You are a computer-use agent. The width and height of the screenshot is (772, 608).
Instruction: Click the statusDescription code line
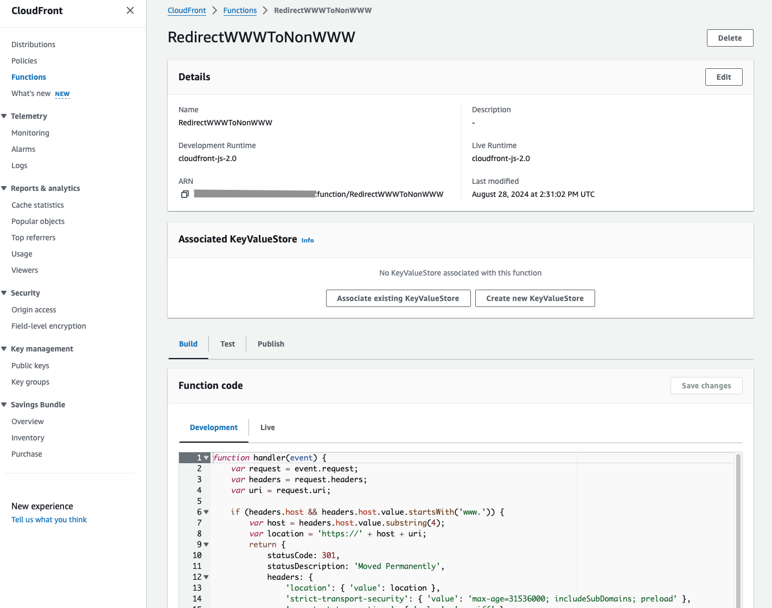click(356, 566)
